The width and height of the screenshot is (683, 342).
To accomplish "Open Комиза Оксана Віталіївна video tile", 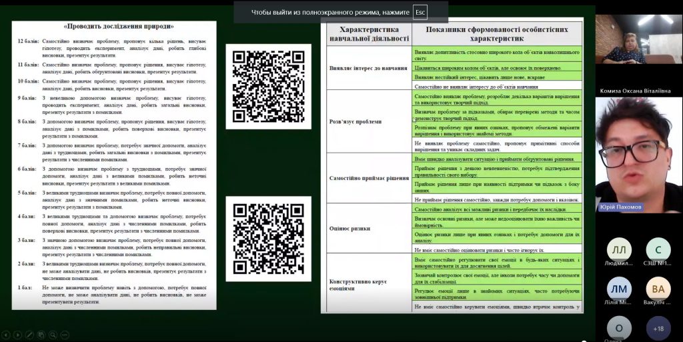I will pyautogui.click(x=638, y=45).
